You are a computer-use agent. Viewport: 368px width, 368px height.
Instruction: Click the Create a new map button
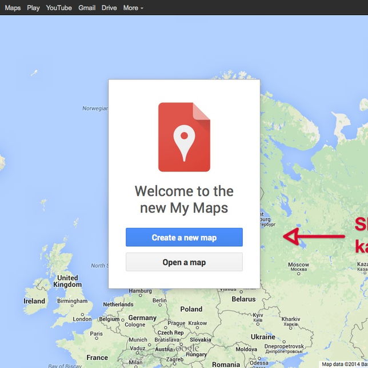tap(184, 237)
